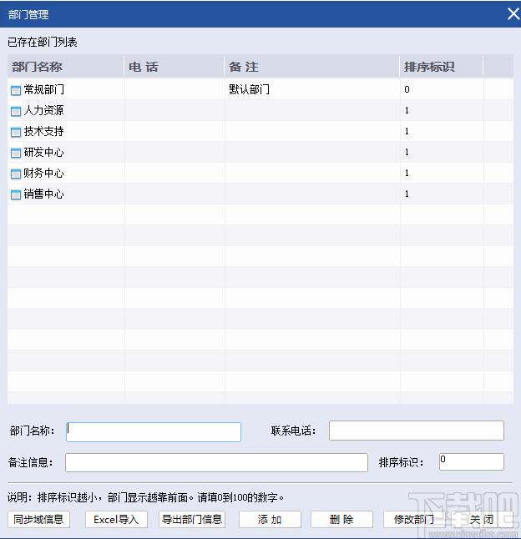
Task: Click sort value 1 of 人力资源
Action: tap(407, 110)
